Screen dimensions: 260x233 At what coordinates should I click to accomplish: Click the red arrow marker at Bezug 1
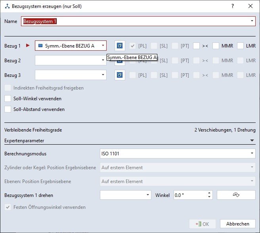point(28,46)
